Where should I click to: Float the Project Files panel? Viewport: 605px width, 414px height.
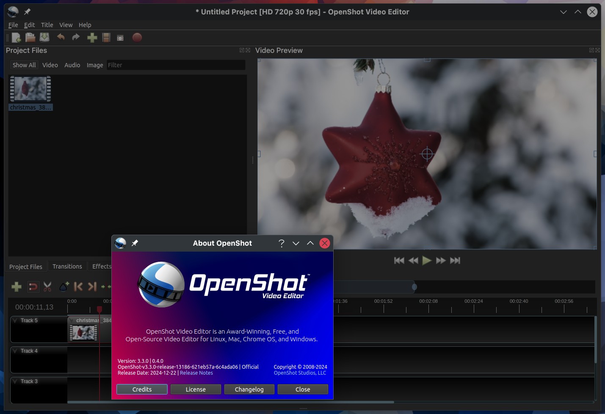[242, 50]
